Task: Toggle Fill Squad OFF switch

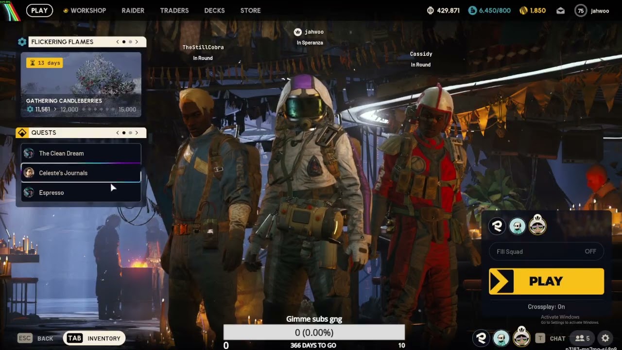Action: click(546, 251)
